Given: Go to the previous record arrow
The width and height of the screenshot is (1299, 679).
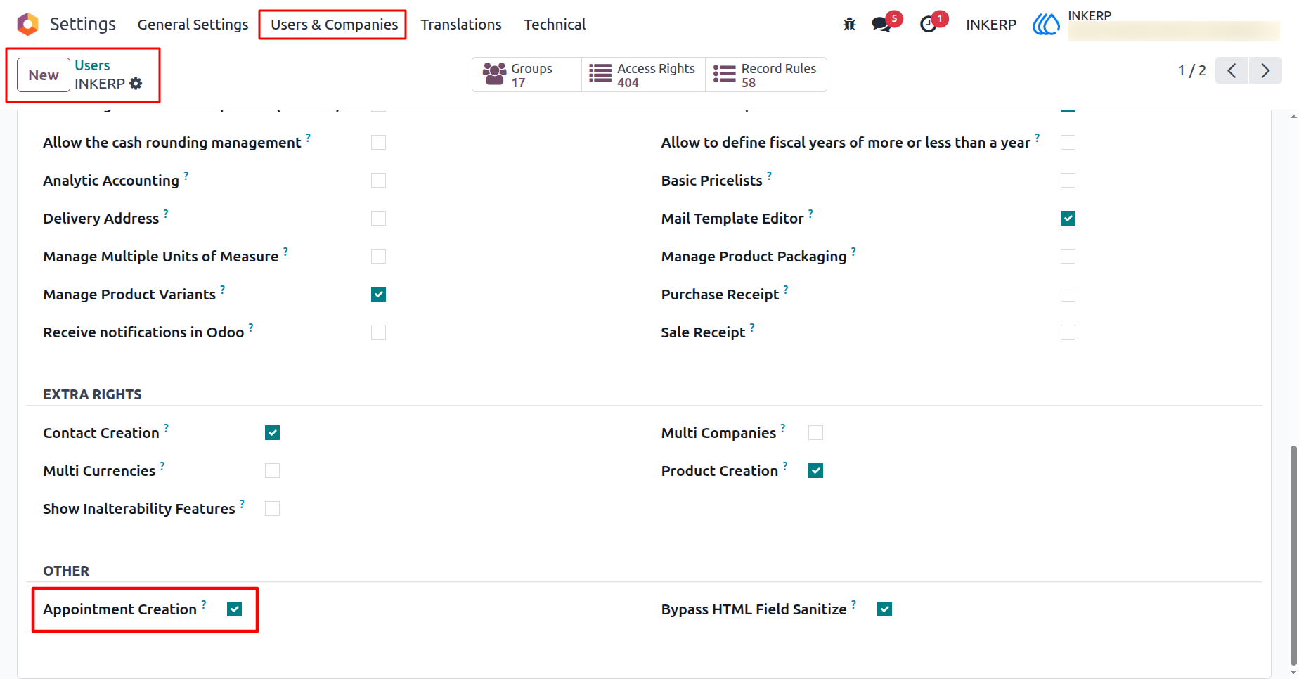Looking at the screenshot, I should (x=1232, y=70).
